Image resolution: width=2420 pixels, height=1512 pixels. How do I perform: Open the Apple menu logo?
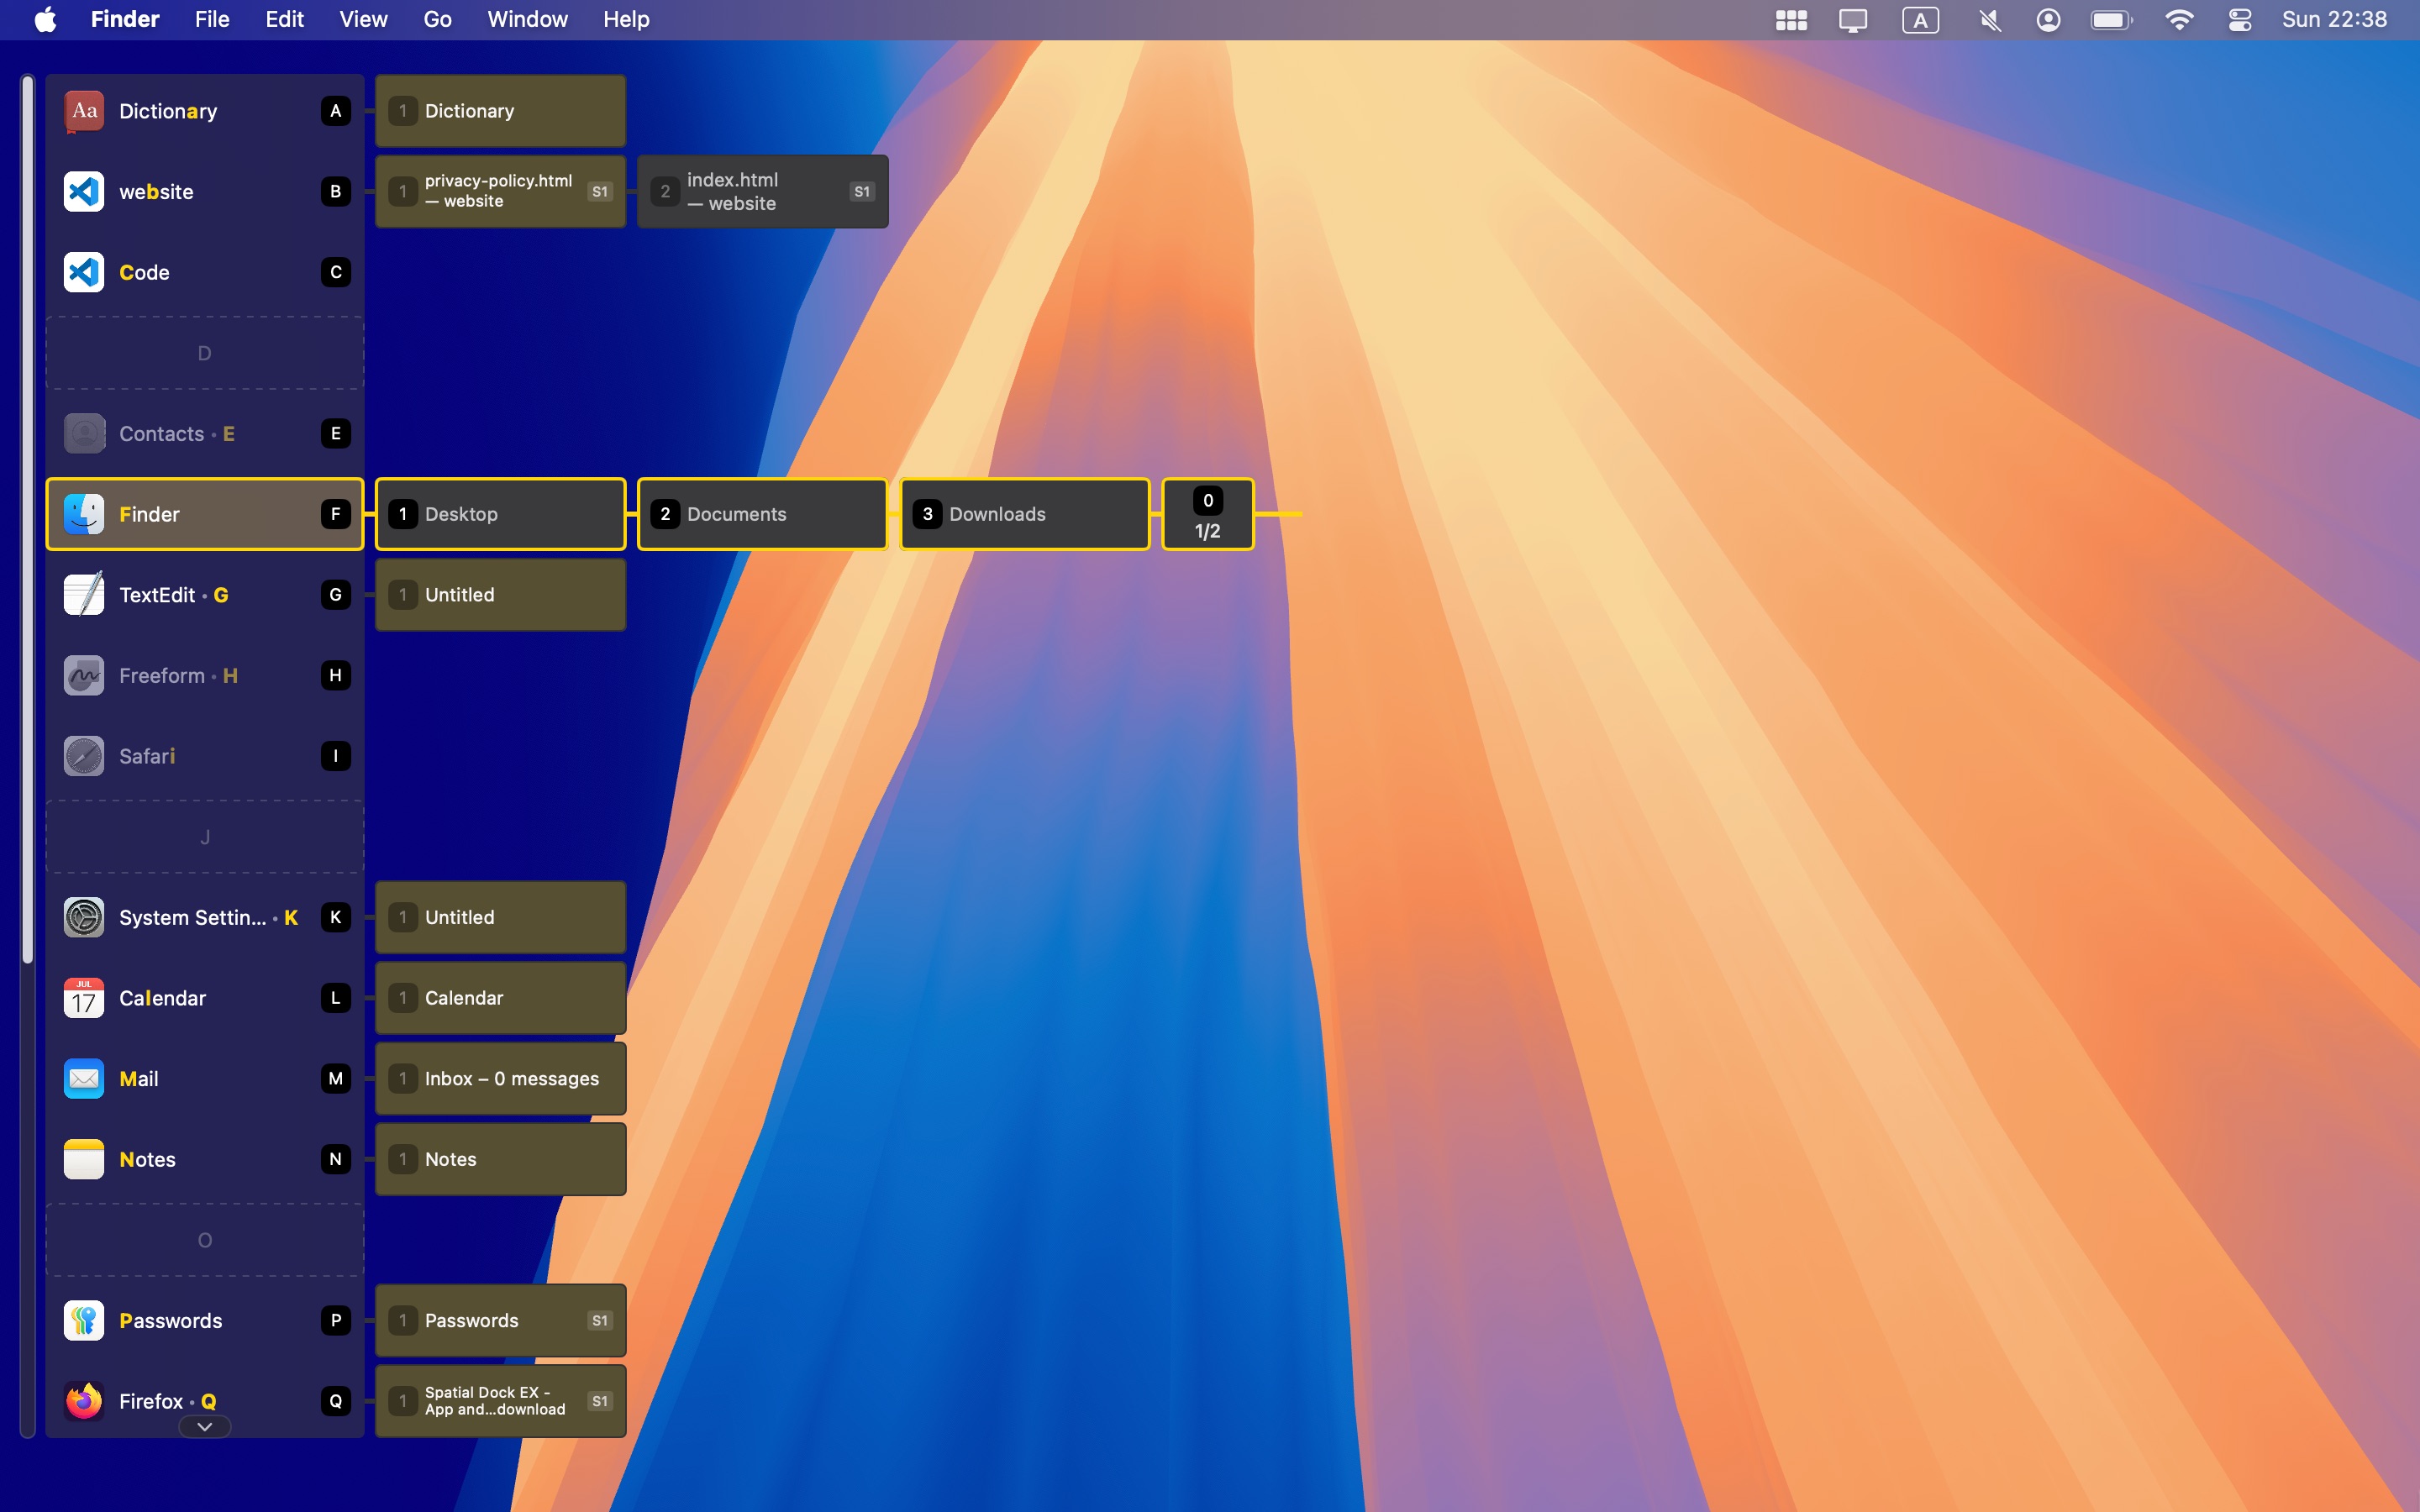point(45,19)
